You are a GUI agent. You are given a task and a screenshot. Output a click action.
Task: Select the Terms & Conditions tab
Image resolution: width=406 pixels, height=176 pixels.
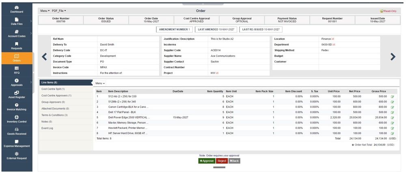[x=54, y=115]
